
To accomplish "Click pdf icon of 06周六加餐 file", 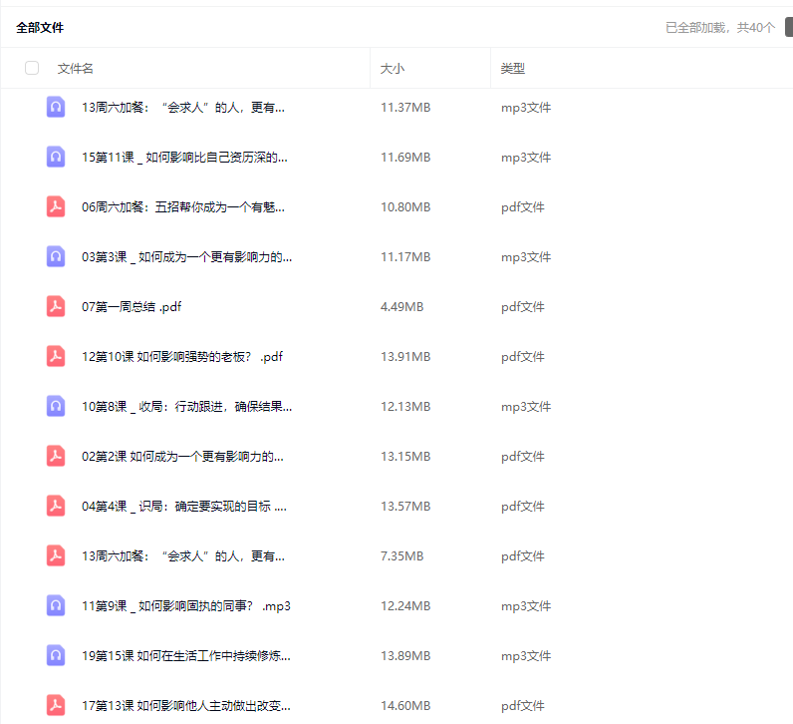I will (56, 206).
